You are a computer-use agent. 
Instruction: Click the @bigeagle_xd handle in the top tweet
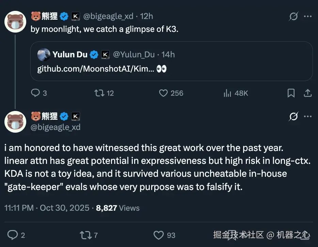pos(108,16)
